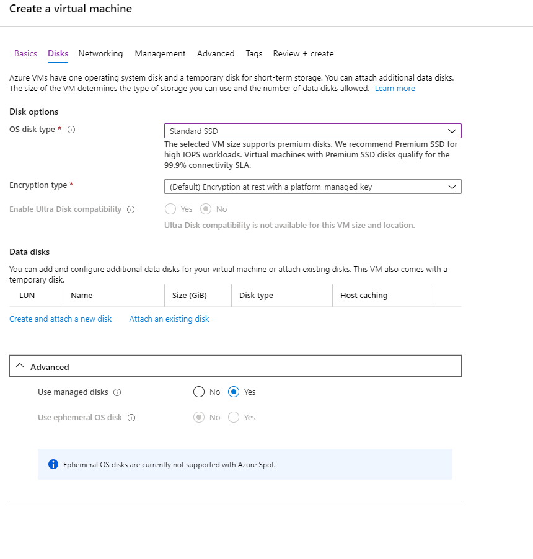The width and height of the screenshot is (533, 559).
Task: Click info icon beside Enable Ultra Disk compatibility
Action: click(x=131, y=209)
